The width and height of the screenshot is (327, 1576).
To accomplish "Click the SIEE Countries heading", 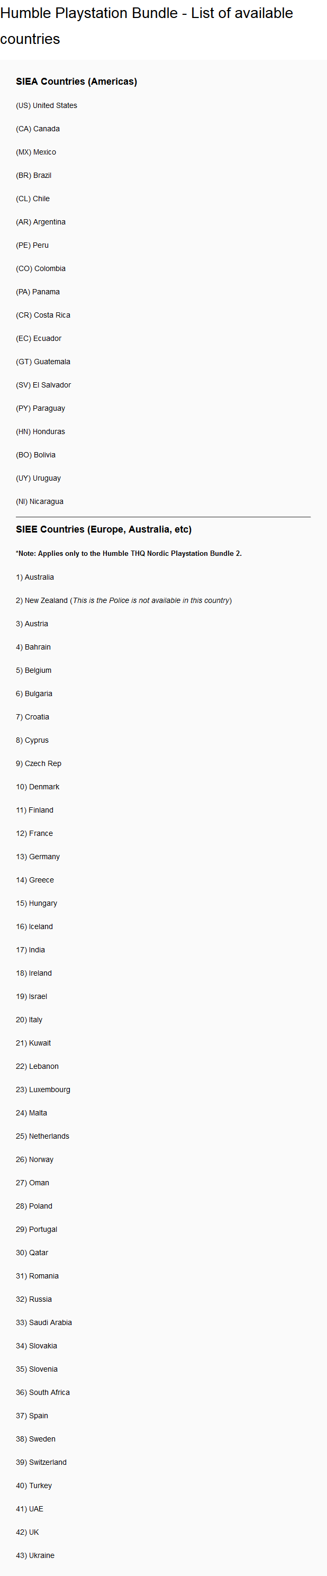I will 104,529.
